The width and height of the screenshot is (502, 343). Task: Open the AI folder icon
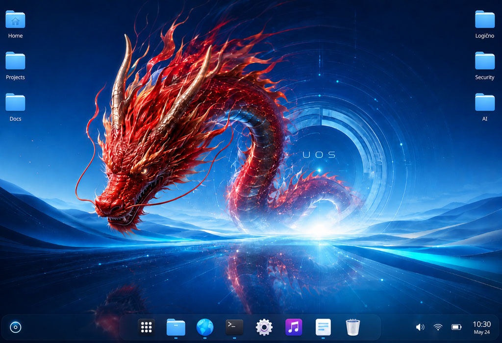485,102
